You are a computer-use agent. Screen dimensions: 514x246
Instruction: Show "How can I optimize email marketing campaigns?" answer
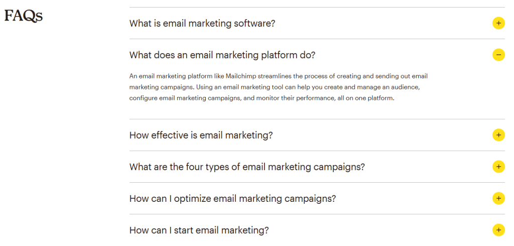[232, 198]
